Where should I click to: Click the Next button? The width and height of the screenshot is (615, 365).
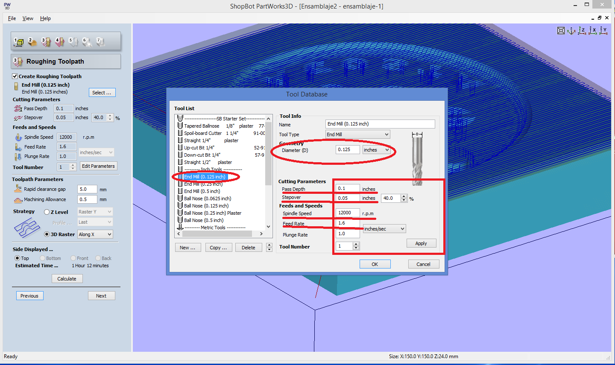pos(101,296)
